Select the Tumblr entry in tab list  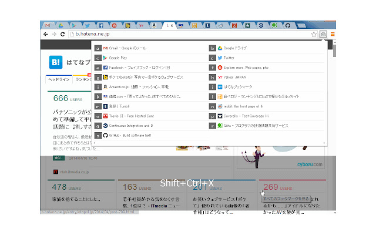(152, 106)
